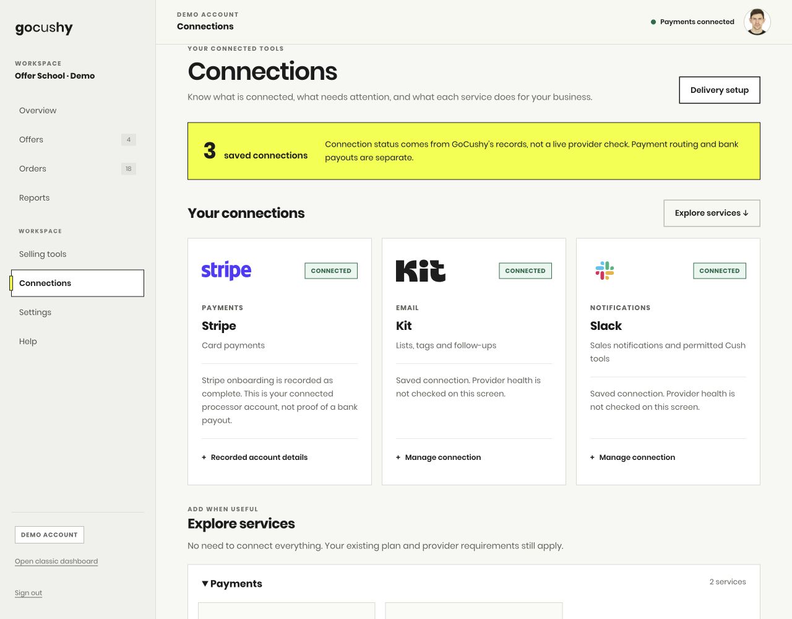Image resolution: width=792 pixels, height=619 pixels.
Task: Open classic dashboard link
Action: point(56,561)
